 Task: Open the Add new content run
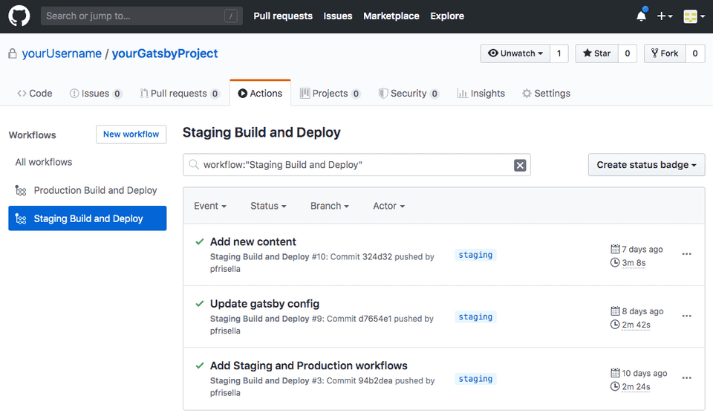[x=253, y=241]
